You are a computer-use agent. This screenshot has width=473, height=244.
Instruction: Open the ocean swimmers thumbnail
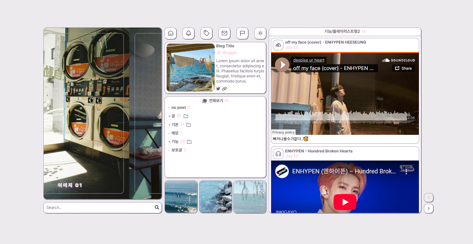[x=181, y=197]
